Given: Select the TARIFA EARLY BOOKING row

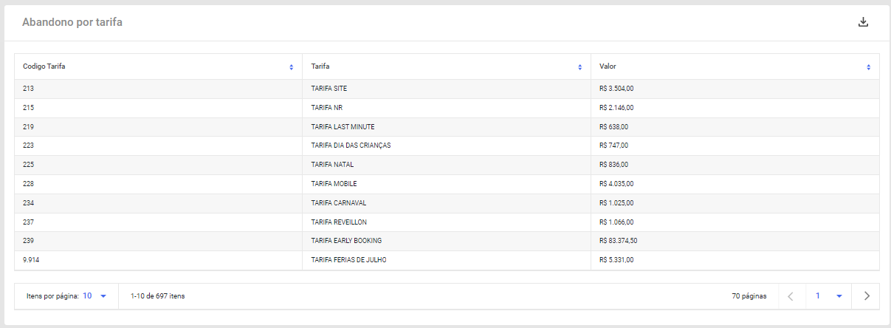Looking at the screenshot, I should point(447,241).
